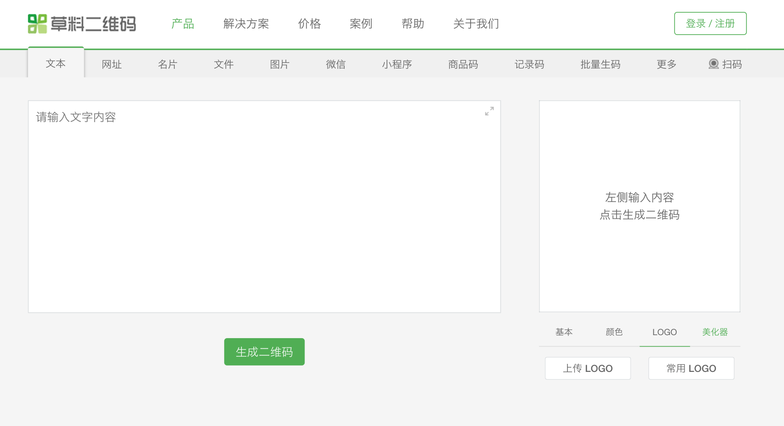The height and width of the screenshot is (426, 784).
Task: Select the 文本 tab
Action: pyautogui.click(x=56, y=63)
